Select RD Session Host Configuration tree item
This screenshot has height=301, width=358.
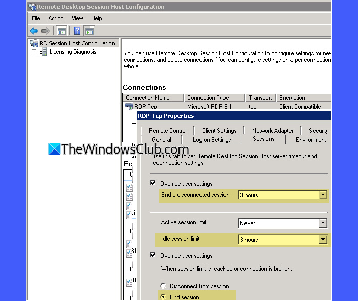[78, 43]
